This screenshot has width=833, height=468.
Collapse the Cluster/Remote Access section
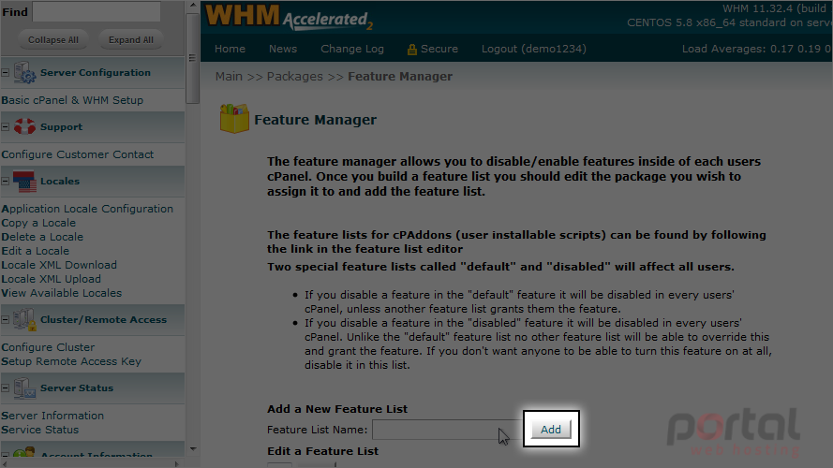(6, 319)
